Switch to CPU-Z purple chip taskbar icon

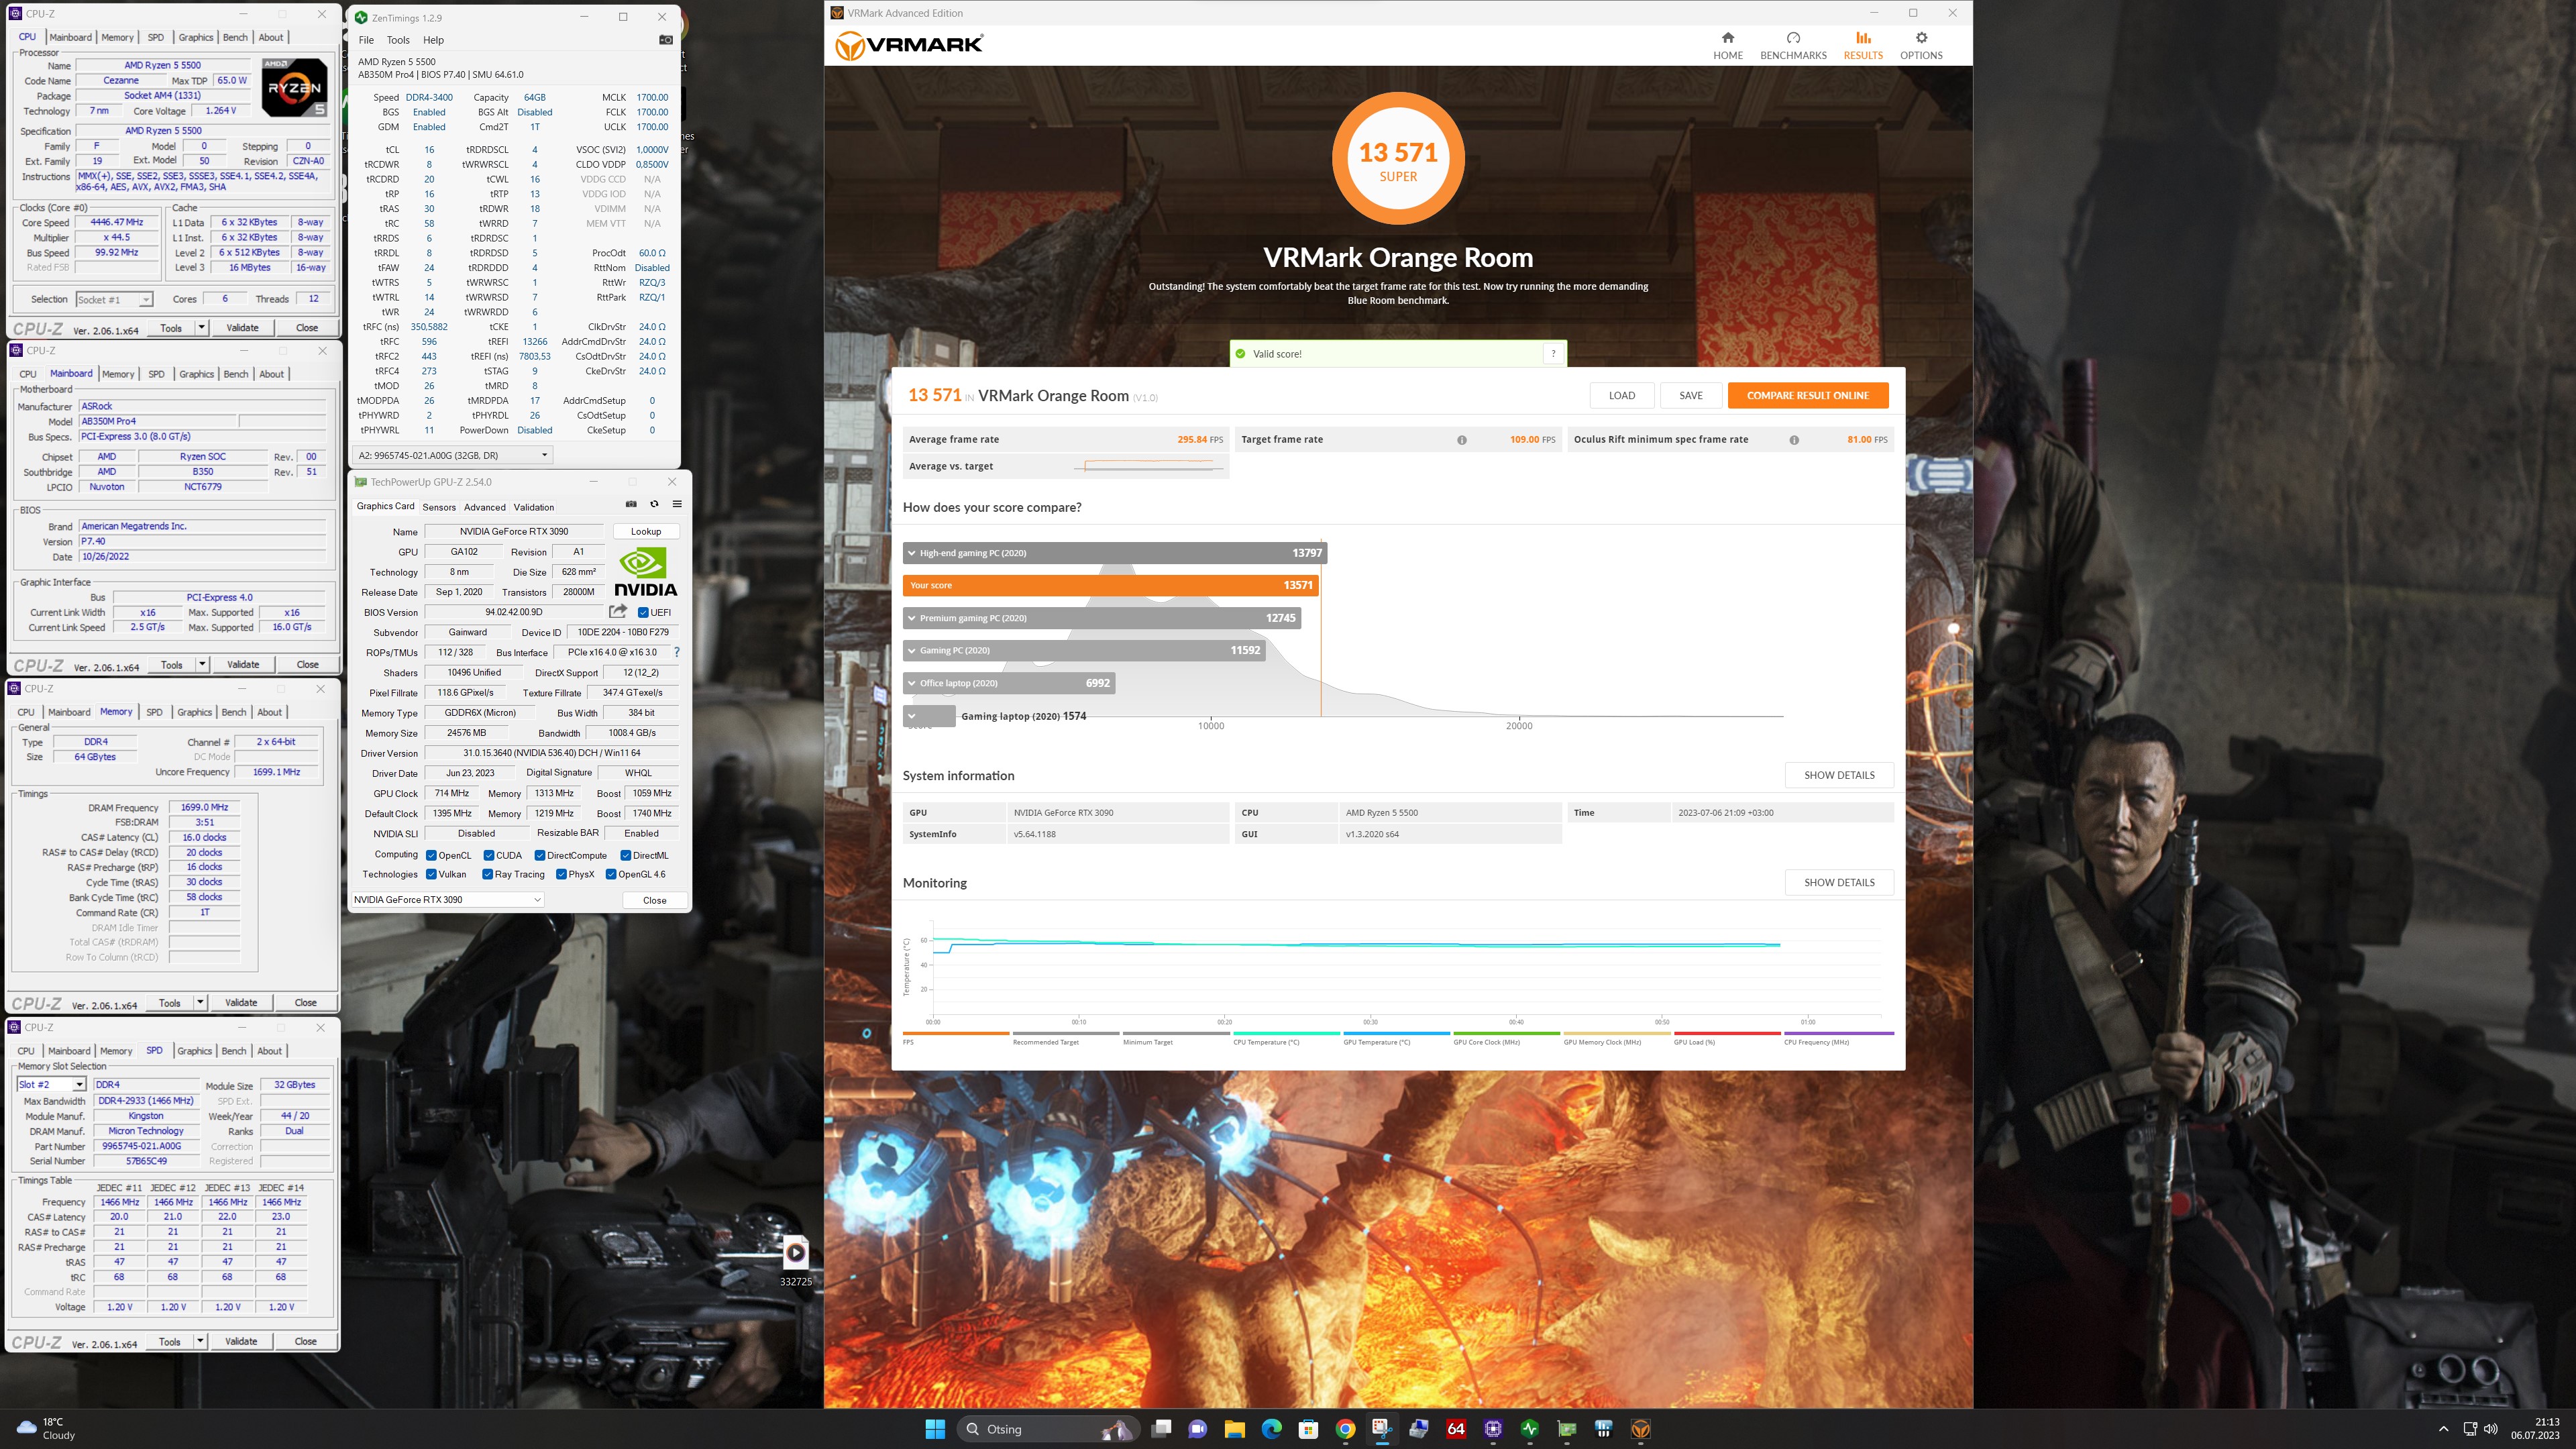pyautogui.click(x=1493, y=1429)
